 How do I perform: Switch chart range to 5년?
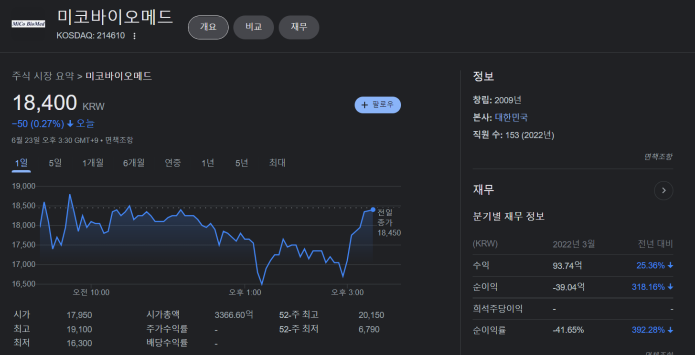coord(242,163)
